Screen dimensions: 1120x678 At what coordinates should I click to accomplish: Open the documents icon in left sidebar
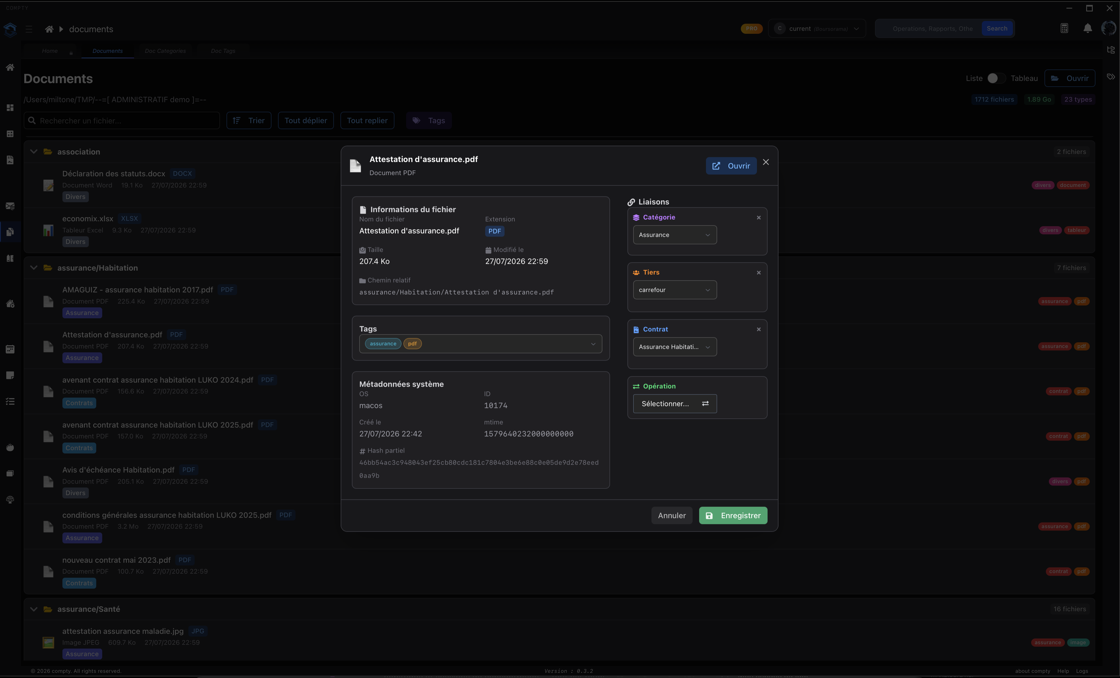[10, 232]
